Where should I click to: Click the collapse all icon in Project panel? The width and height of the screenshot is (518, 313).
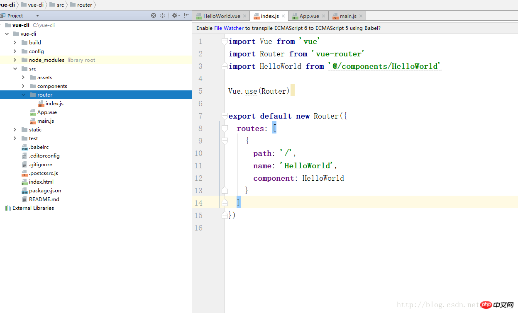[x=163, y=15]
